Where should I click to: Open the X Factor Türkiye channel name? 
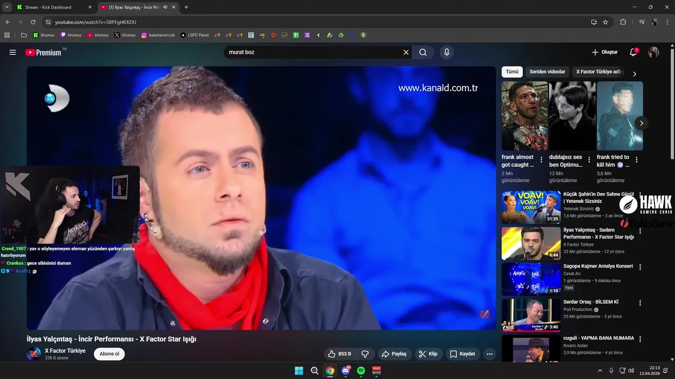point(65,351)
